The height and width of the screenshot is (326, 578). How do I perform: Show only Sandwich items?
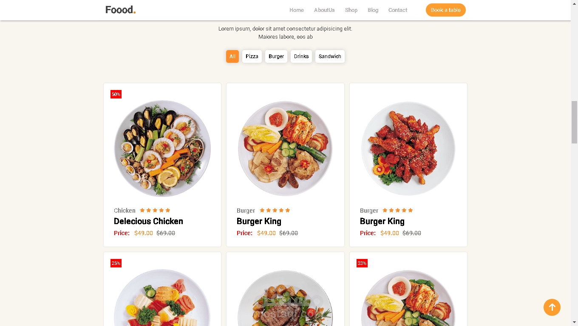(330, 56)
